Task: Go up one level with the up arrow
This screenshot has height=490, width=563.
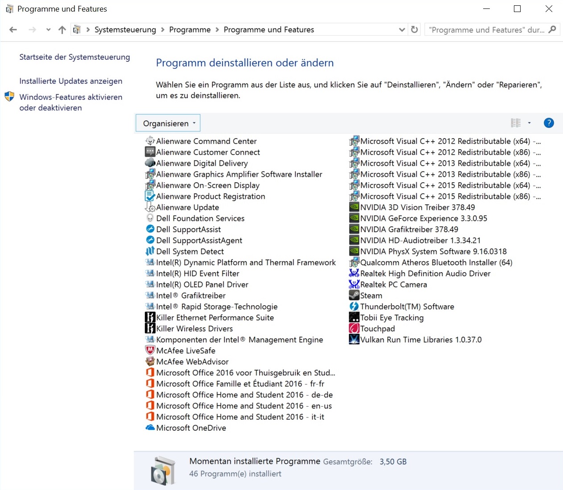Action: coord(62,29)
